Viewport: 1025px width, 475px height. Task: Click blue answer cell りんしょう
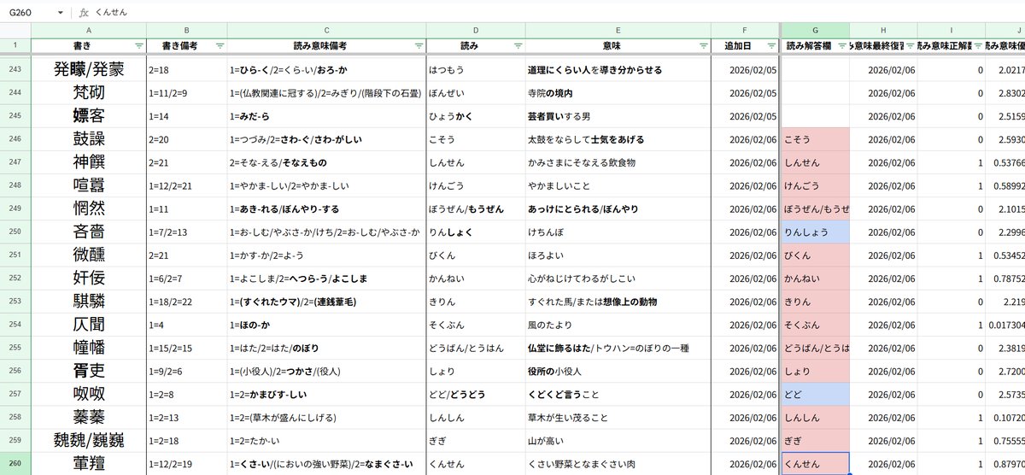816,232
